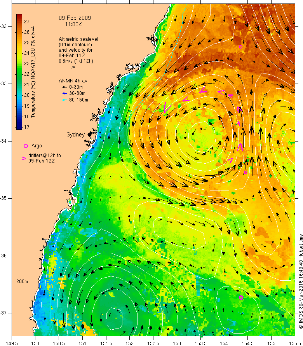Click the 27 degree colorbar label
The width and height of the screenshot is (303, 346).
pos(27,22)
